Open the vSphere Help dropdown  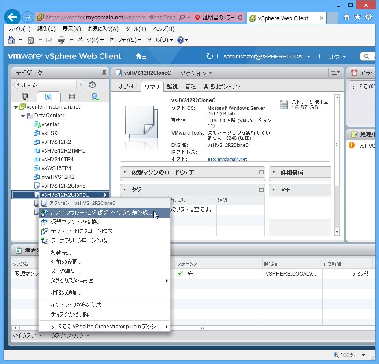click(335, 57)
